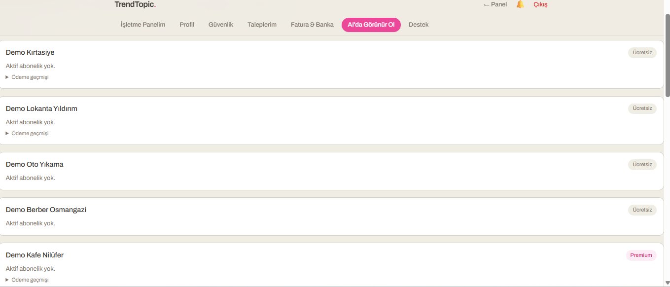Viewport: 670px width, 287px height.
Task: Open the İşletme Panelim tab
Action: pos(143,25)
